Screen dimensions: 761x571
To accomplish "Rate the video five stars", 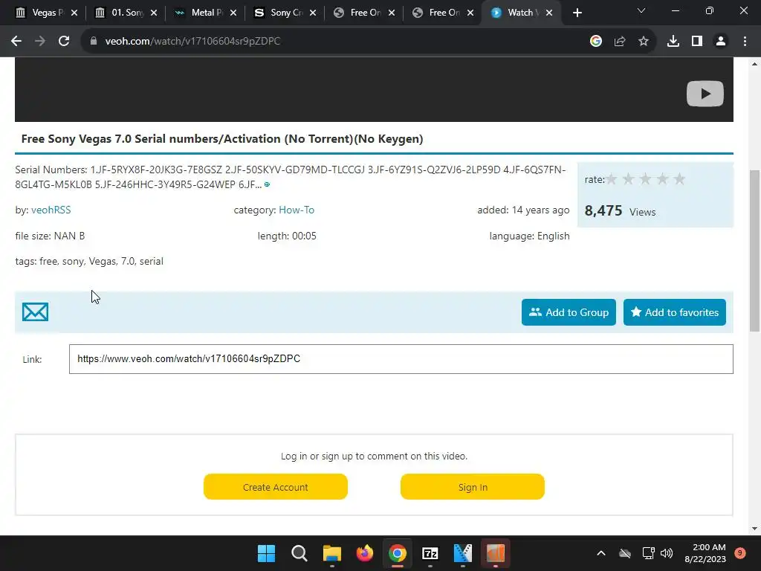I will pos(679,179).
